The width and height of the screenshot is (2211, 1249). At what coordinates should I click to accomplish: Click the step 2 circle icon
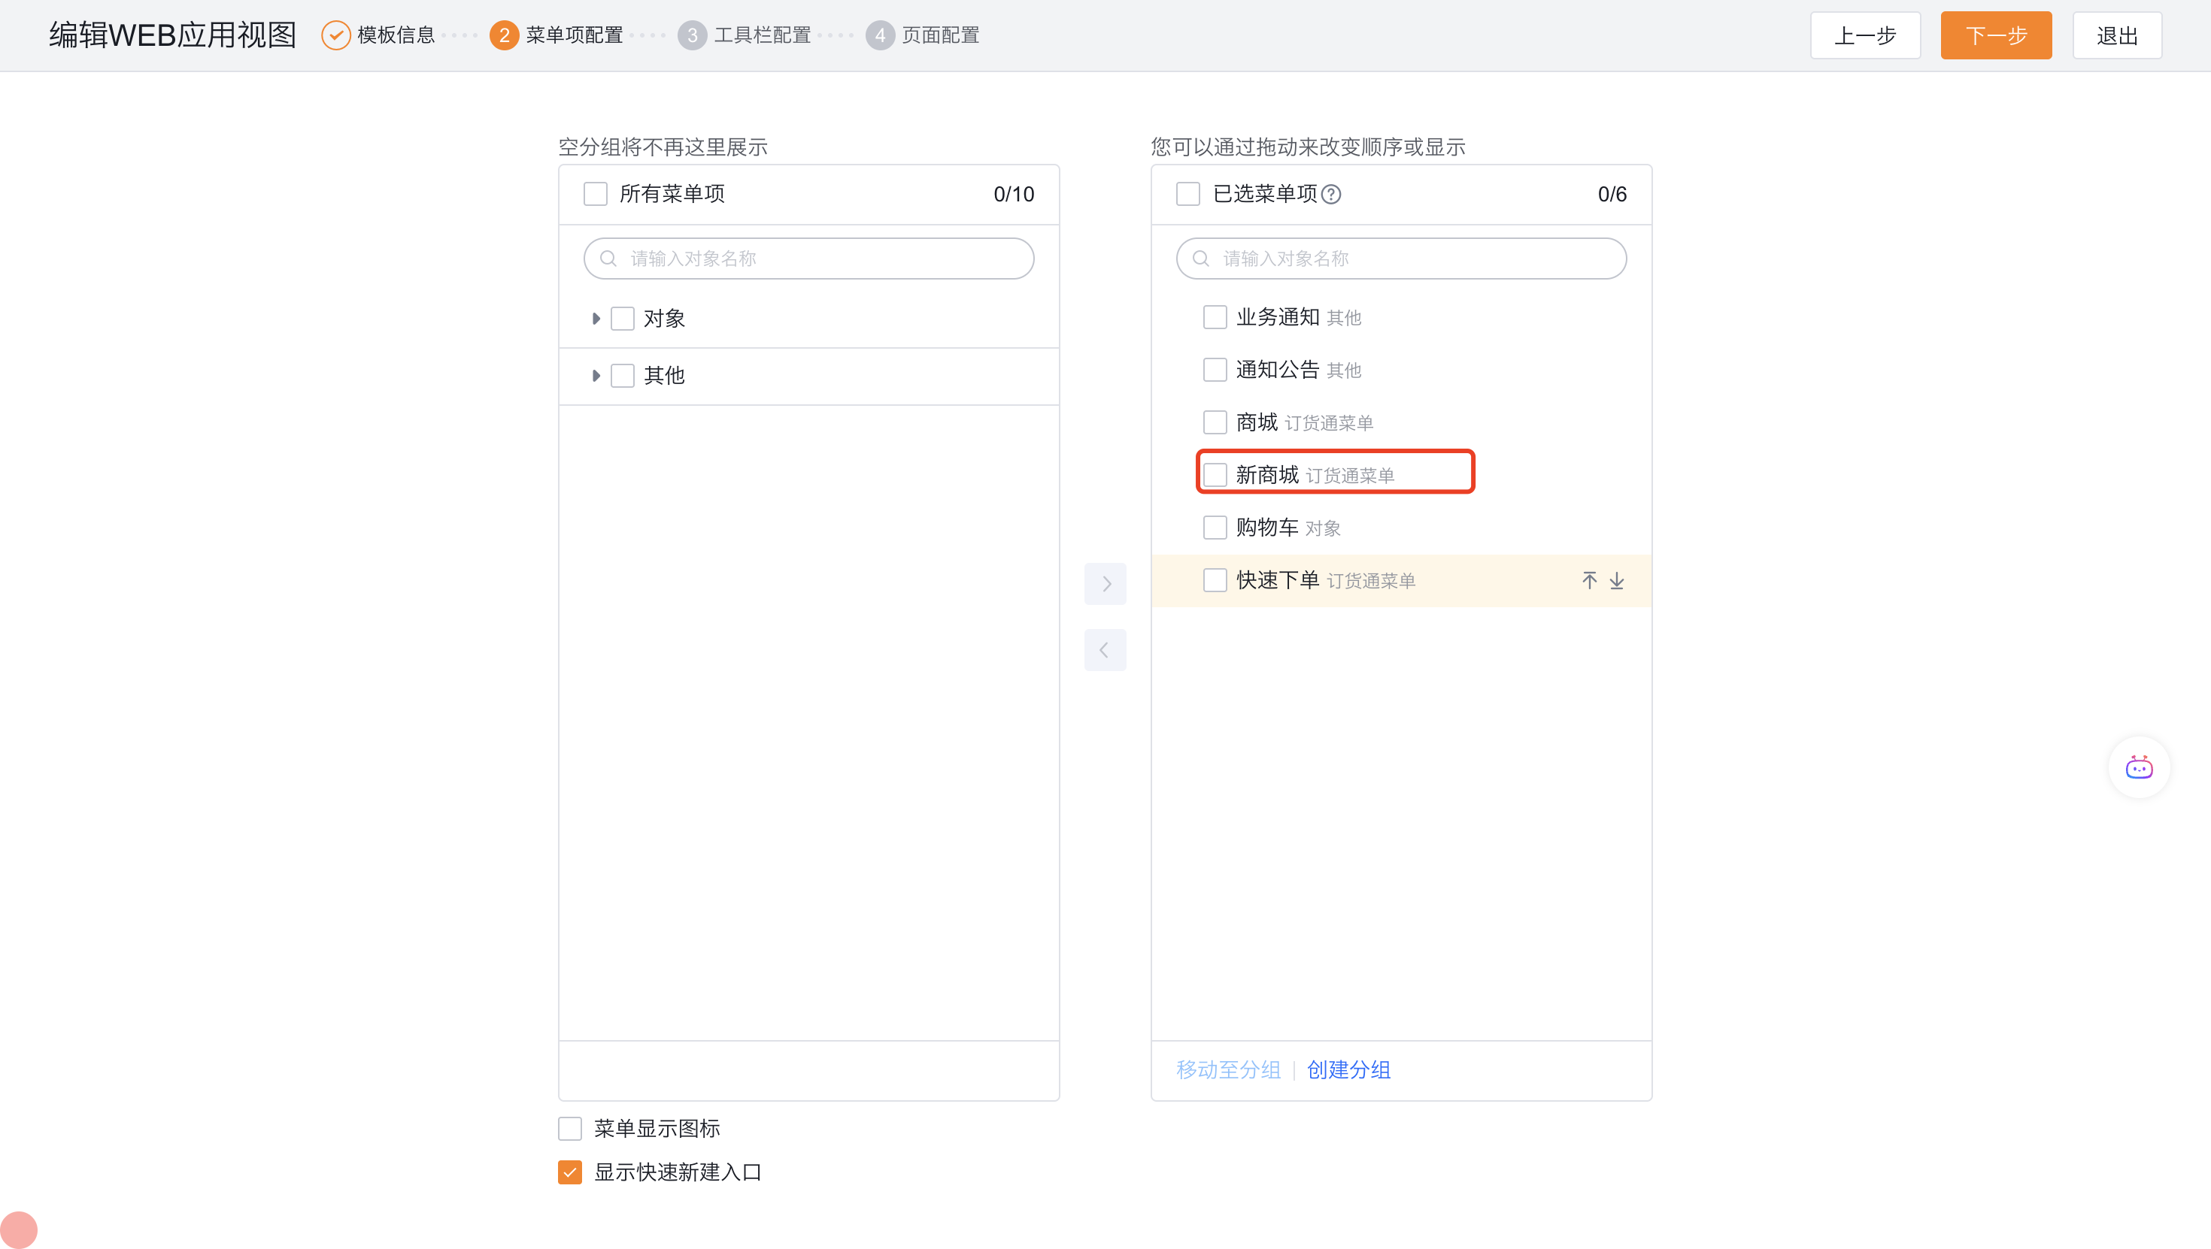pyautogui.click(x=504, y=35)
